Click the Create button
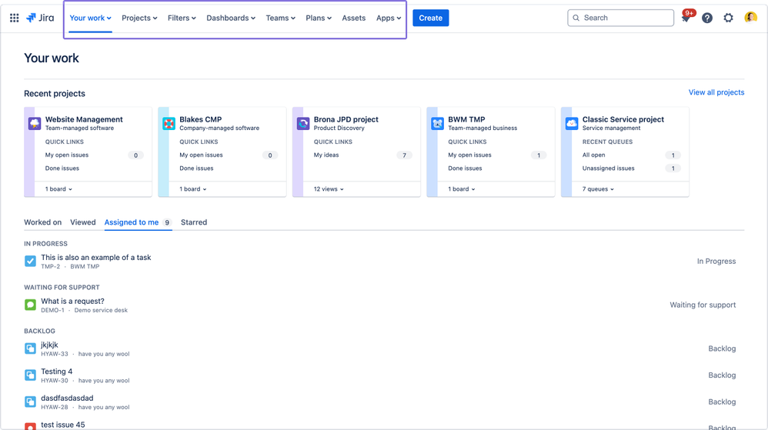The image size is (768, 430). pos(430,18)
